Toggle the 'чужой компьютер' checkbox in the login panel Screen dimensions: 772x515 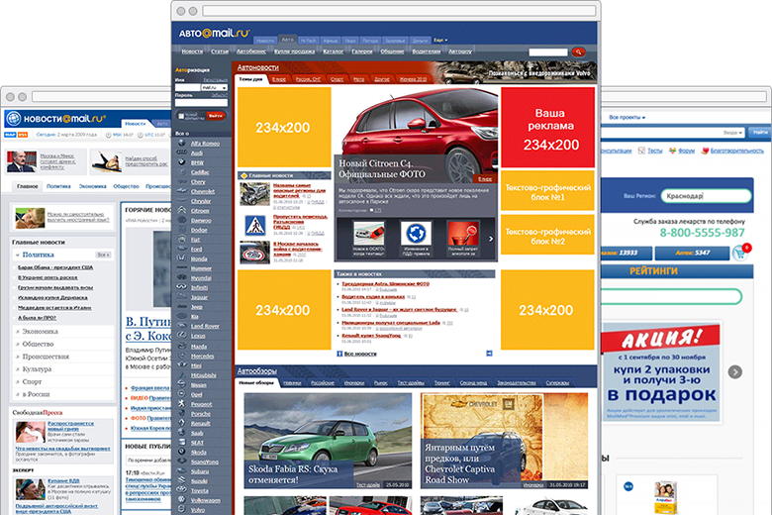181,116
